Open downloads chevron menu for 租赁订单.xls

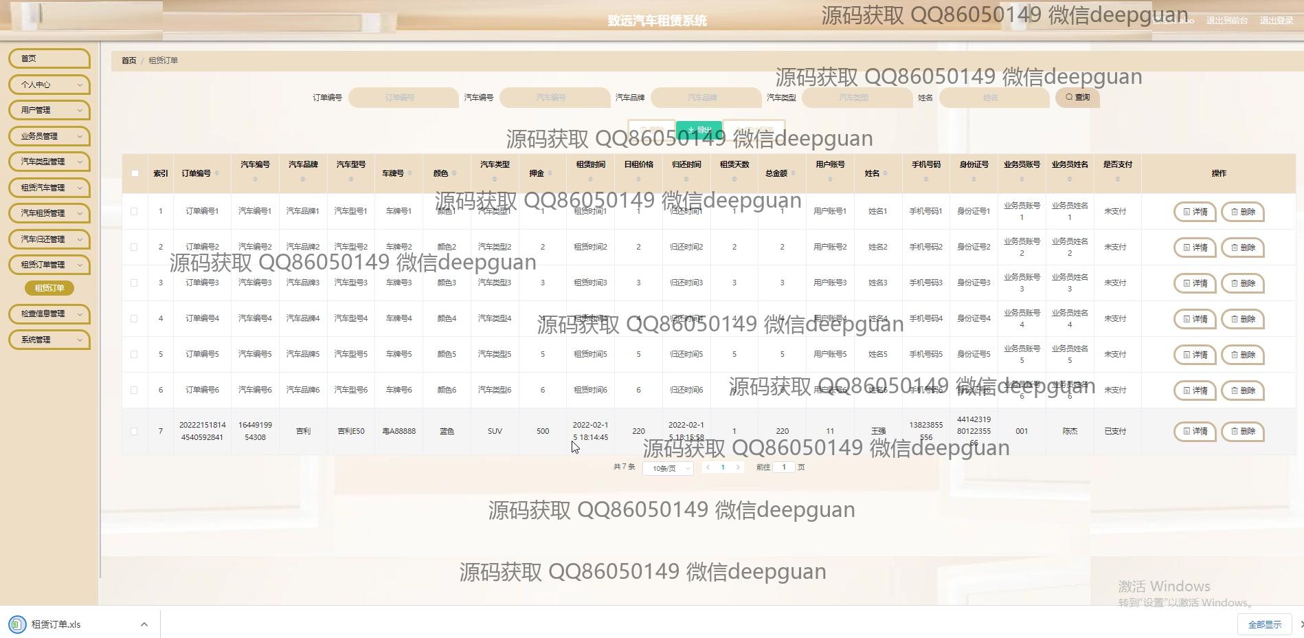(144, 624)
